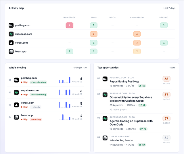Click the 27 KD difficulty tag
The image size is (184, 154).
[x=143, y=129]
